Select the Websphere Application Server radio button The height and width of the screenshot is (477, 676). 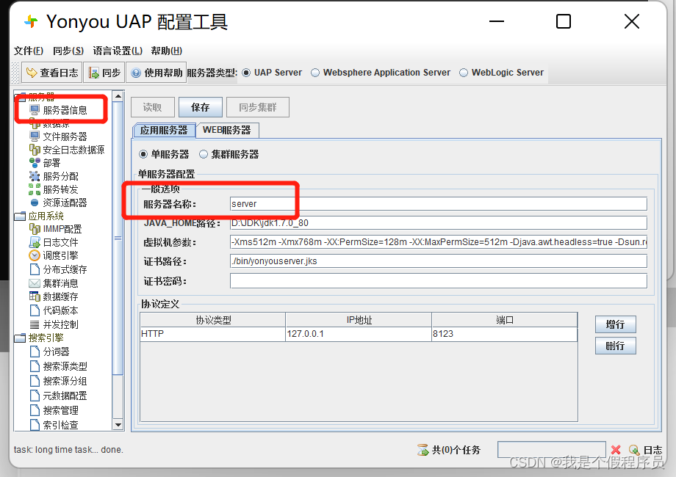[315, 73]
